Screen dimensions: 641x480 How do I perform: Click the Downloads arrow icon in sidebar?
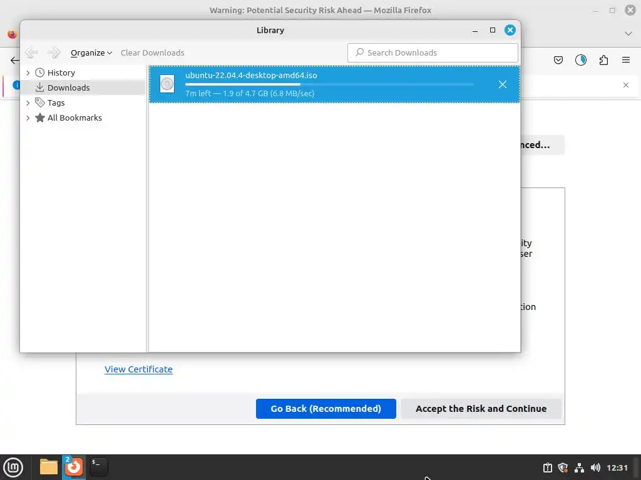click(x=39, y=87)
